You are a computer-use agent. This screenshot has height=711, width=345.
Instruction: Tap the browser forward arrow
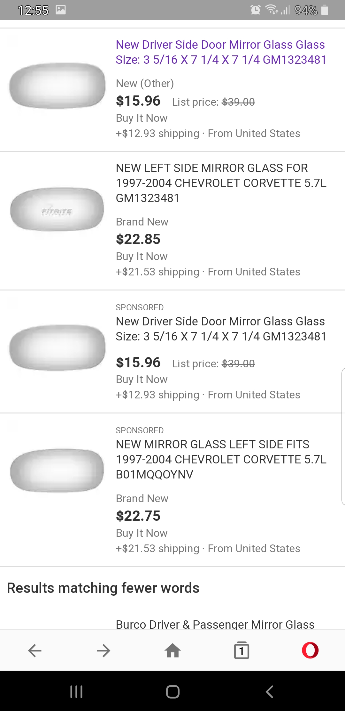pos(103,650)
